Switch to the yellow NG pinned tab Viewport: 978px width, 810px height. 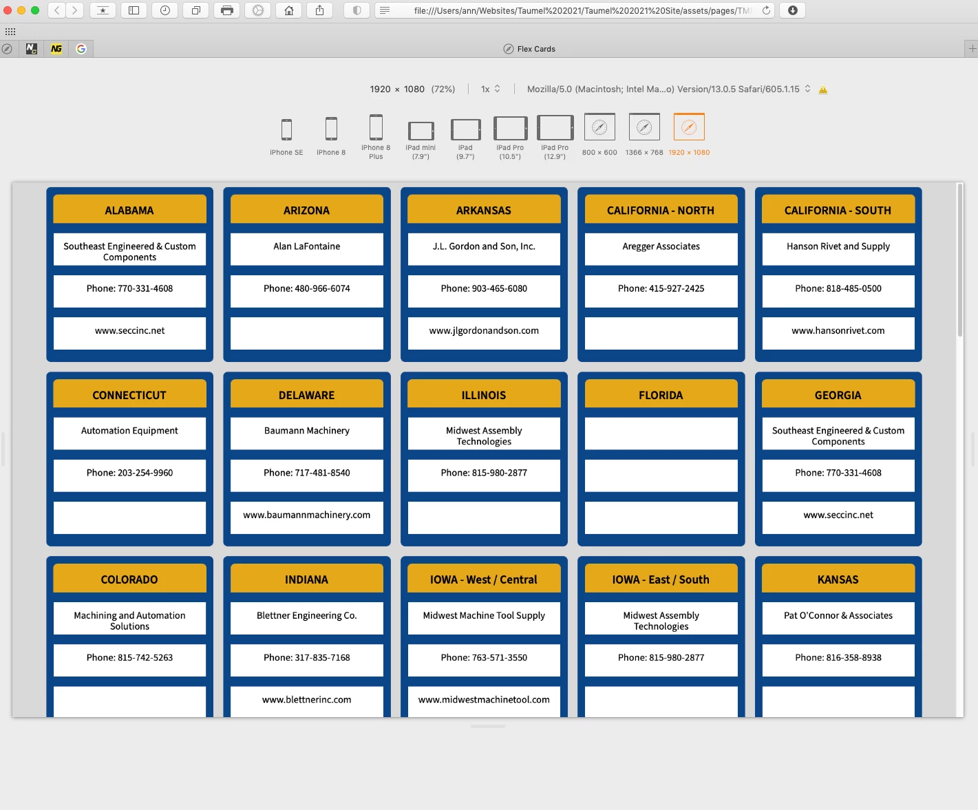(56, 49)
